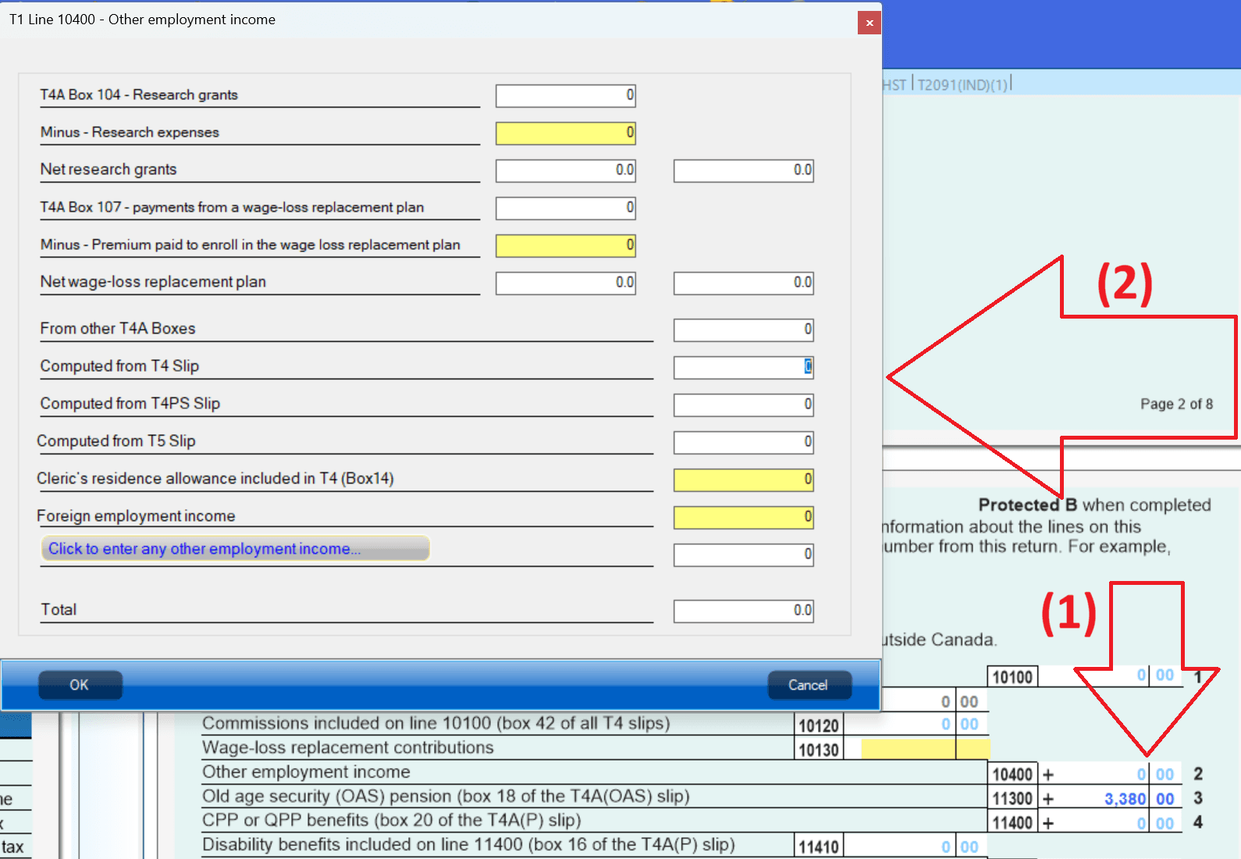Click the rightmost Net wage-loss replacement plan field

click(x=744, y=283)
